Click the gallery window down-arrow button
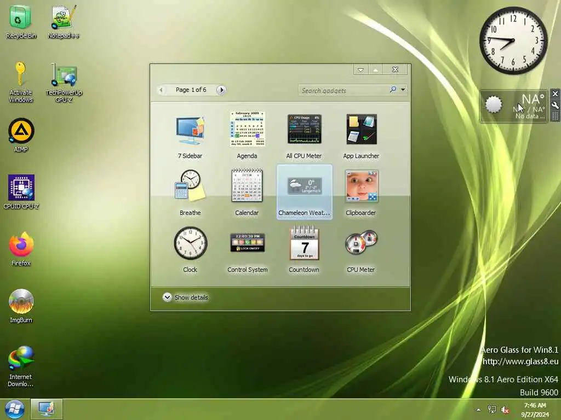 point(360,70)
